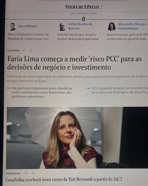Screen dimensions: 148x186
Task: Open columnist Juca Kfouri's page
Action: (28, 26)
